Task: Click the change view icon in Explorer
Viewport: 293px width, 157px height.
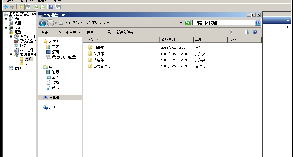Action: point(233,32)
